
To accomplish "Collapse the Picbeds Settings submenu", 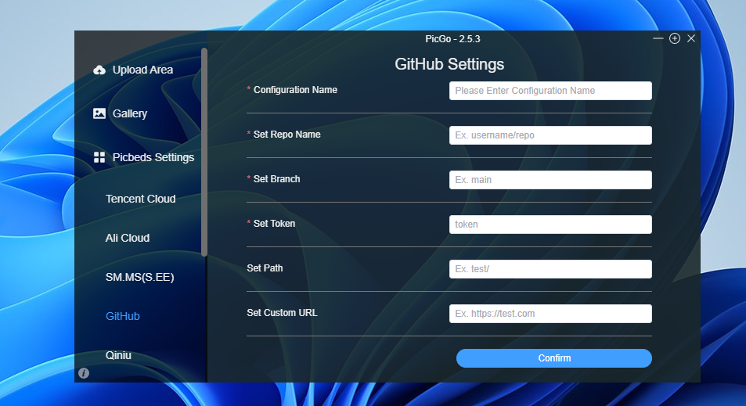I will [153, 157].
